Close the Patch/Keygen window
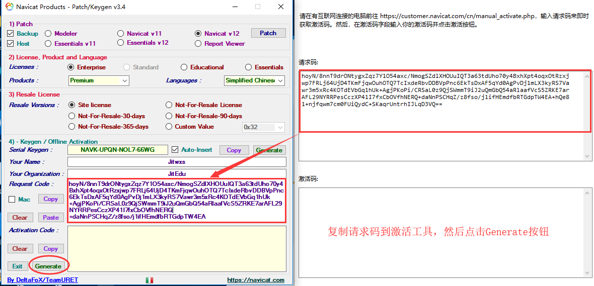This screenshot has width=594, height=286. click(281, 7)
